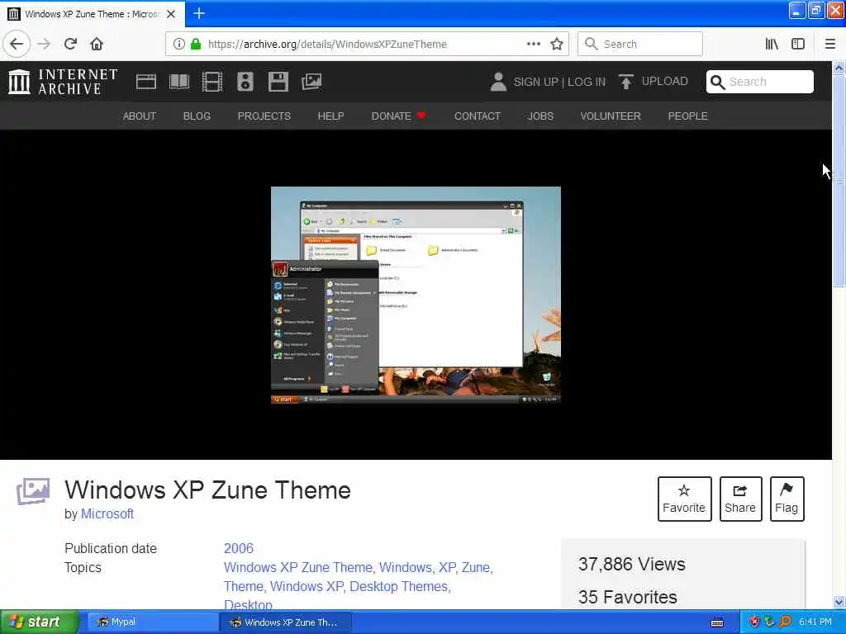Open the Audio speaker icon
This screenshot has height=634, width=846.
[245, 82]
